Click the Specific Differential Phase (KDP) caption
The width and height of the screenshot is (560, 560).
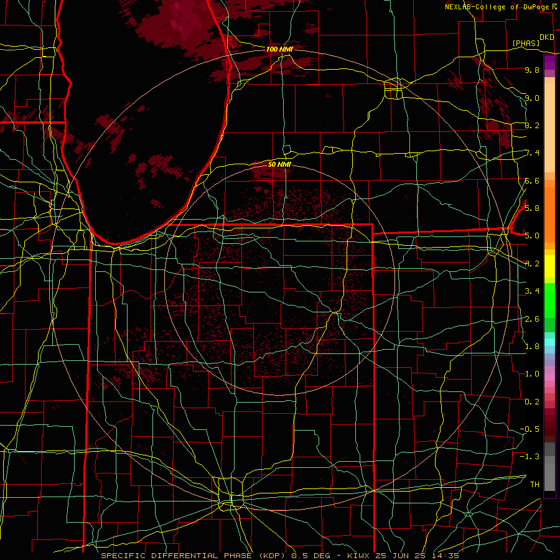pyautogui.click(x=194, y=556)
